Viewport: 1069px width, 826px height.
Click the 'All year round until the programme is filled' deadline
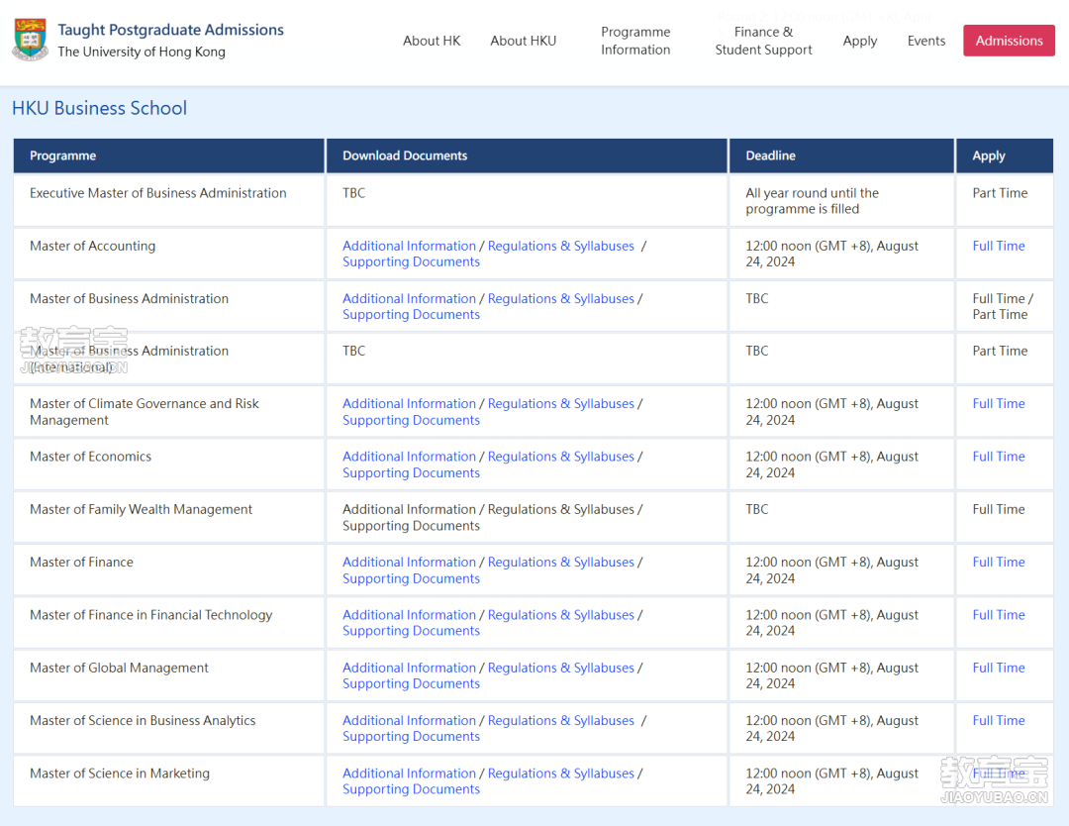[x=812, y=201]
